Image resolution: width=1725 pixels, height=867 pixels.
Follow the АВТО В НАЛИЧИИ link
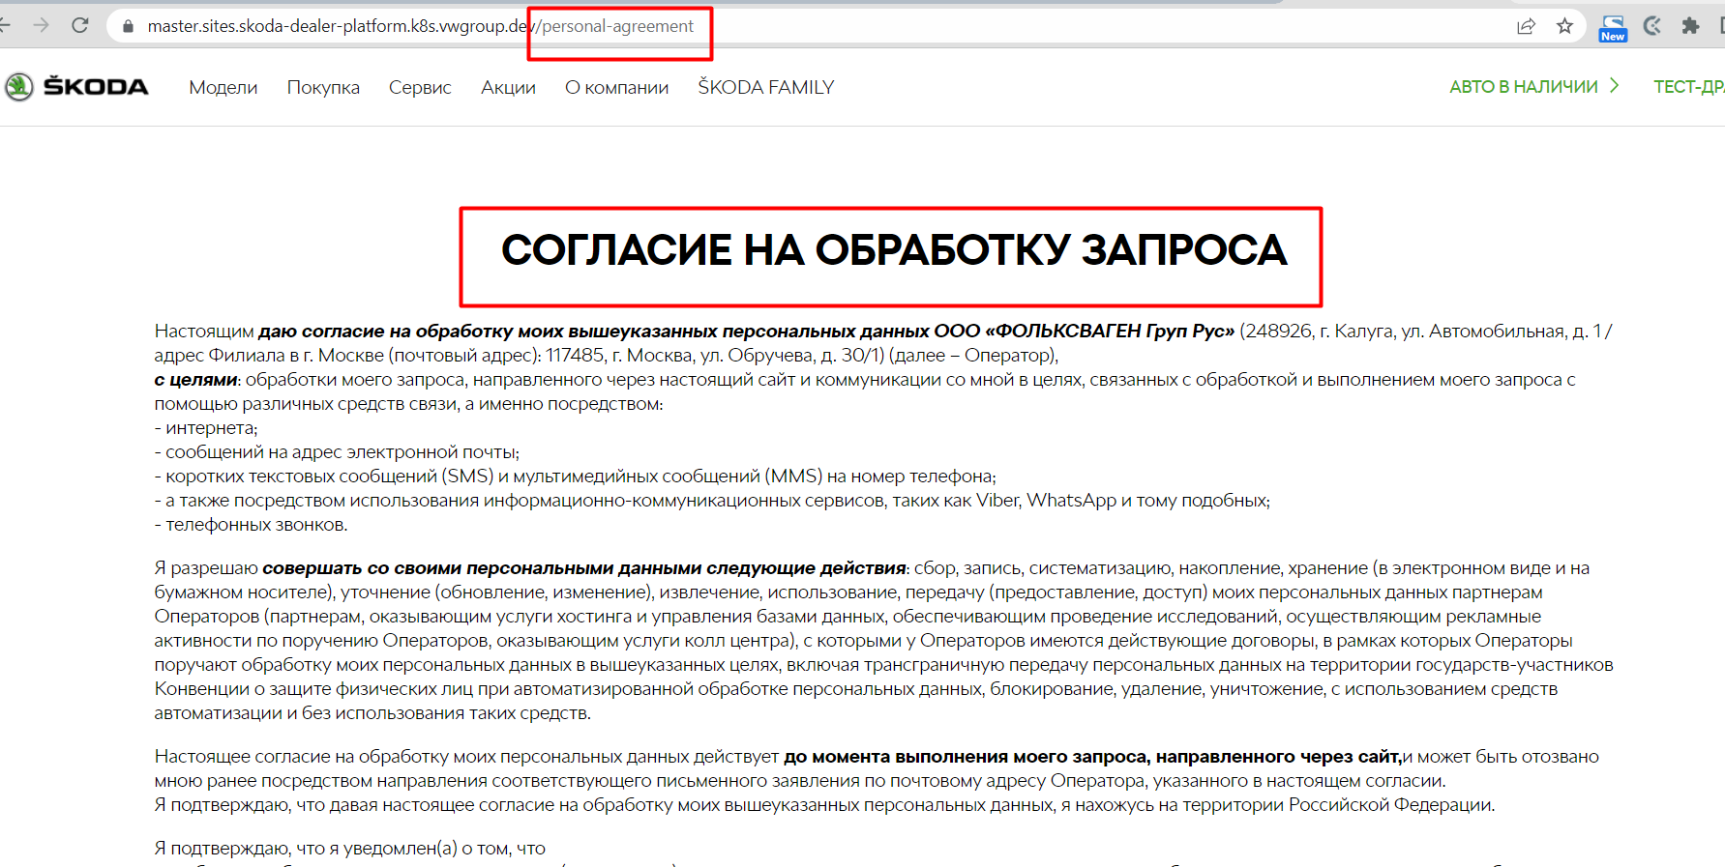tap(1524, 87)
